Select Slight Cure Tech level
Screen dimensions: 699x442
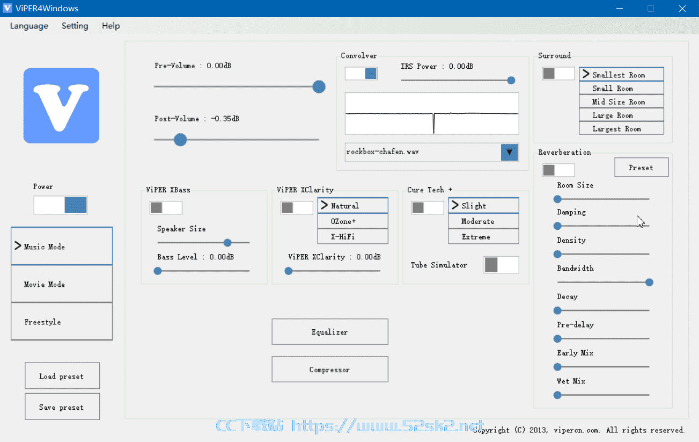click(483, 206)
